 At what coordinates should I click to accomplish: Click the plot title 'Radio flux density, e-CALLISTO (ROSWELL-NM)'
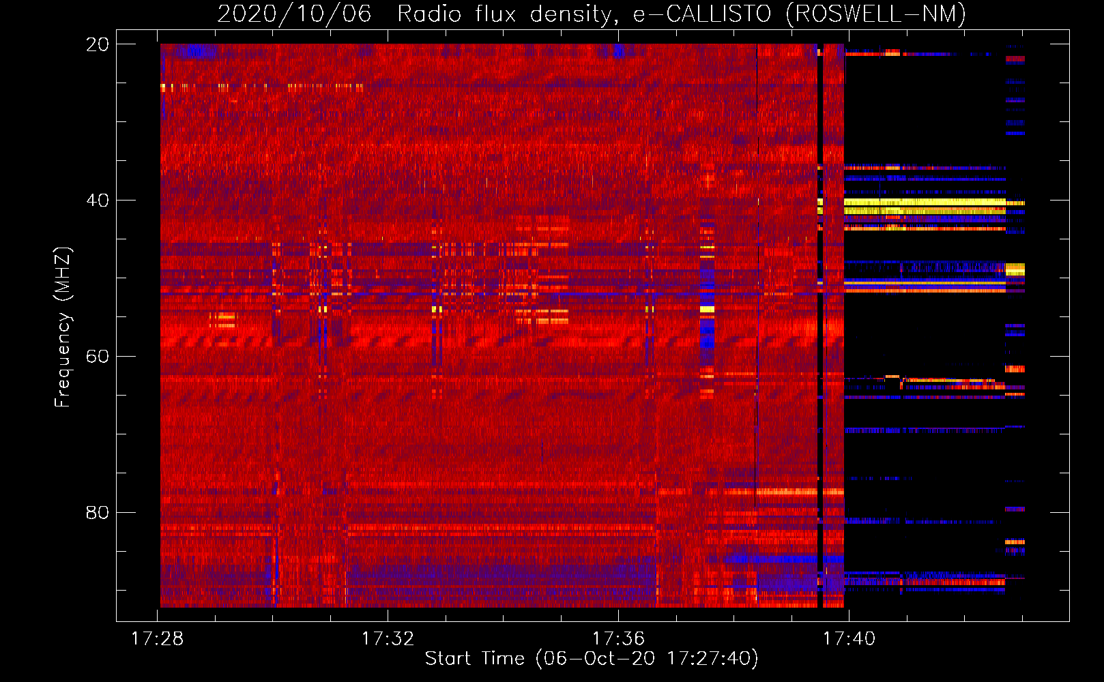(x=682, y=14)
